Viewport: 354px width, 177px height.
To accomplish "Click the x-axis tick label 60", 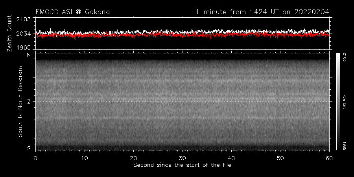I will point(329,158).
